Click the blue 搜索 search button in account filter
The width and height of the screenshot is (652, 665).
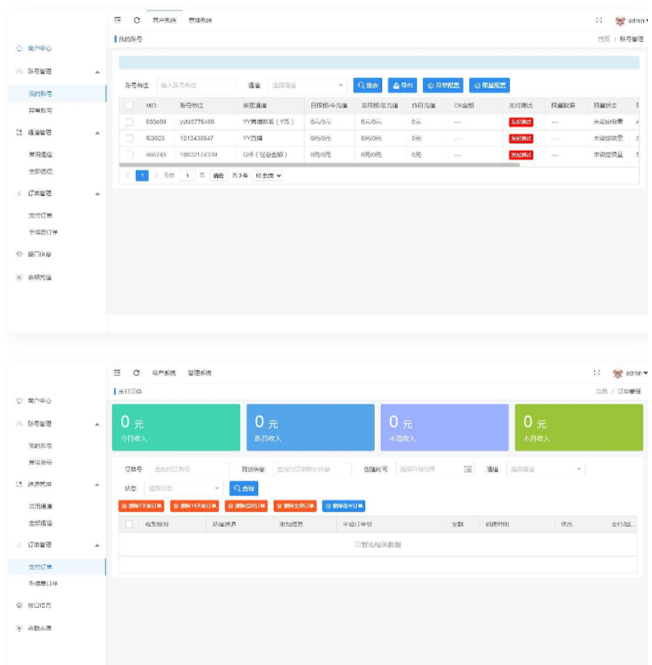tap(368, 85)
